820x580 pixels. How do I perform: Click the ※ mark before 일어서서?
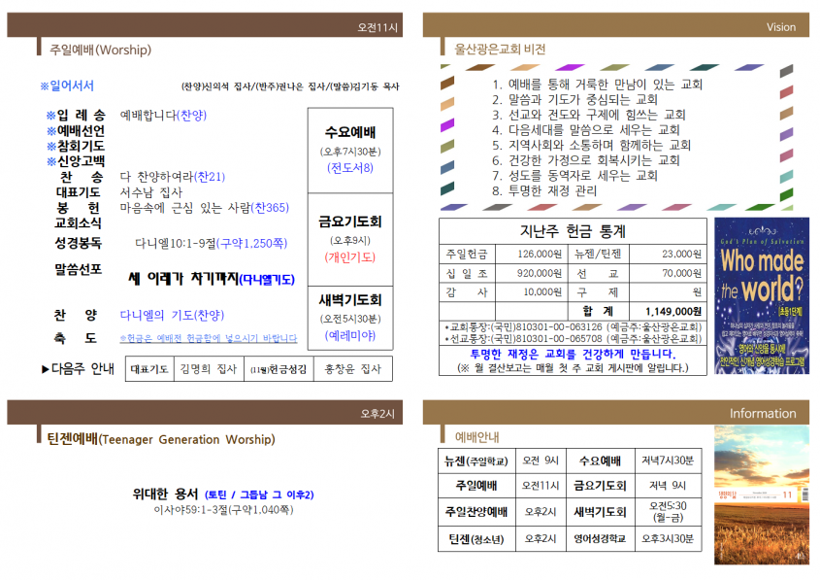(45, 85)
